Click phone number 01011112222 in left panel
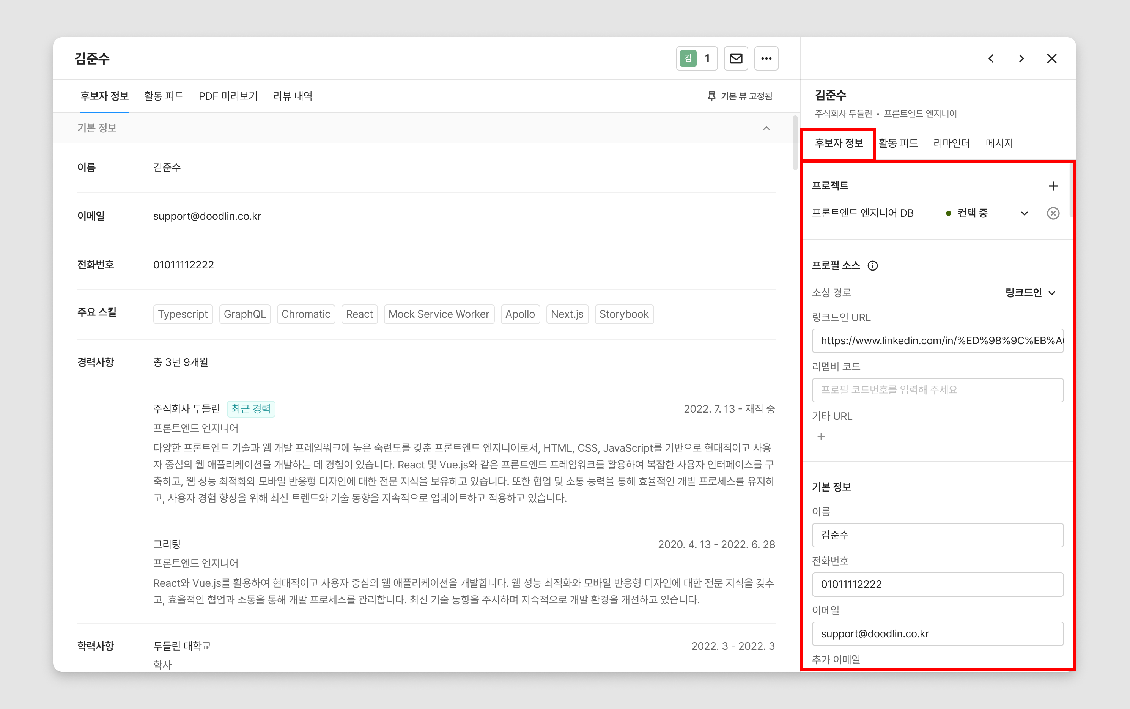Screen dimensions: 1130x709 (x=183, y=265)
